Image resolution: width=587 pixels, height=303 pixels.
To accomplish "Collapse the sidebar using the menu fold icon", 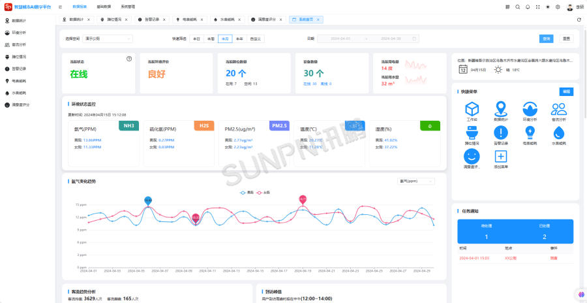I will point(60,7).
